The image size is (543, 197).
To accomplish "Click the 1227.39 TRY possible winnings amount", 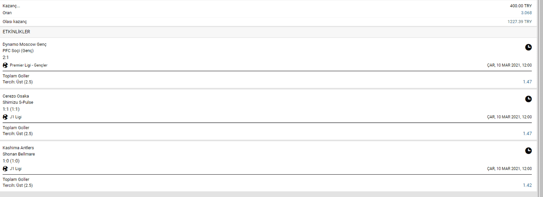I will [x=520, y=21].
